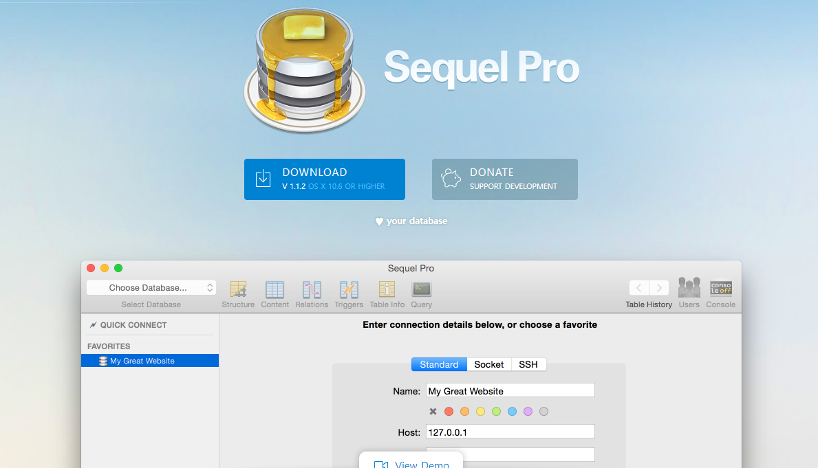Viewport: 818px width, 468px height.
Task: Click the Host input field
Action: pos(510,432)
